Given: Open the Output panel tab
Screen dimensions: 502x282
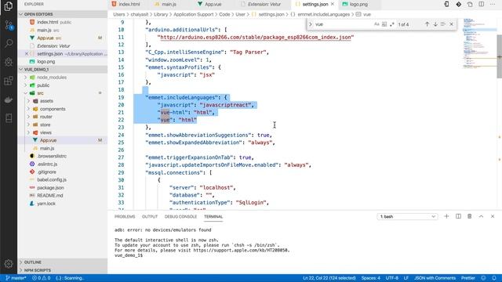Looking at the screenshot, I should pyautogui.click(x=150, y=216).
